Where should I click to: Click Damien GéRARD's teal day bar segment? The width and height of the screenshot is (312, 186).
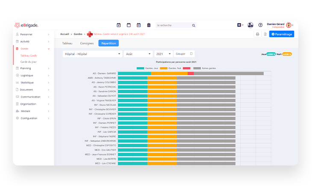pos(134,74)
